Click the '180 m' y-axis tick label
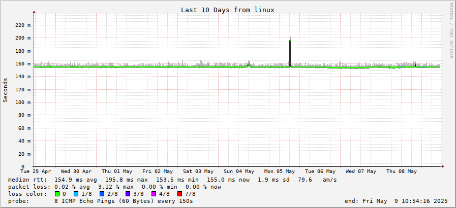This screenshot has height=208, width=456. pos(22,51)
